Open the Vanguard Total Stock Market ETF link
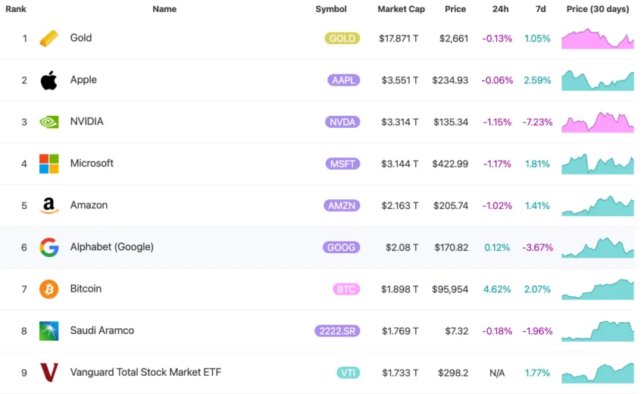Image resolution: width=644 pixels, height=394 pixels. click(x=145, y=373)
